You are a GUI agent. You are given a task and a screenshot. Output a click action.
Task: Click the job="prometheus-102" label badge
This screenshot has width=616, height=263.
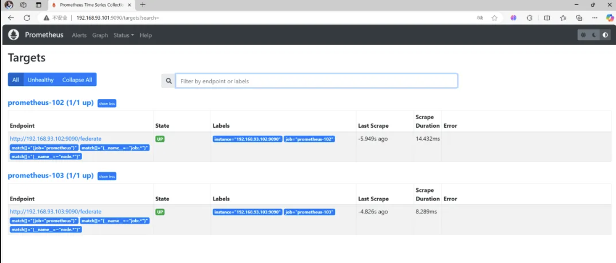point(309,139)
